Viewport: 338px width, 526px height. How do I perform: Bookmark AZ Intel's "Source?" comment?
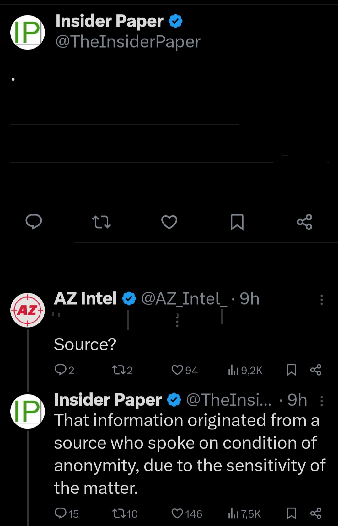point(292,370)
